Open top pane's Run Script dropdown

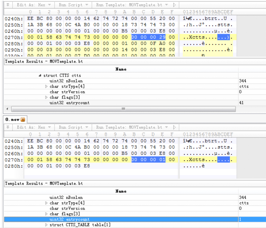click(74, 5)
